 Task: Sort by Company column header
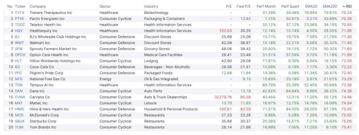coord(38,6)
